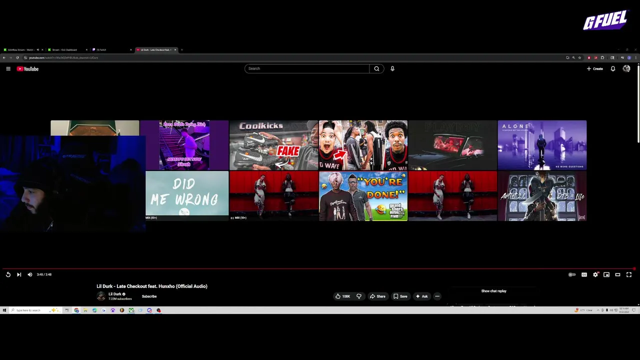Show chat replay panel
This screenshot has width=640, height=360.
[494, 291]
